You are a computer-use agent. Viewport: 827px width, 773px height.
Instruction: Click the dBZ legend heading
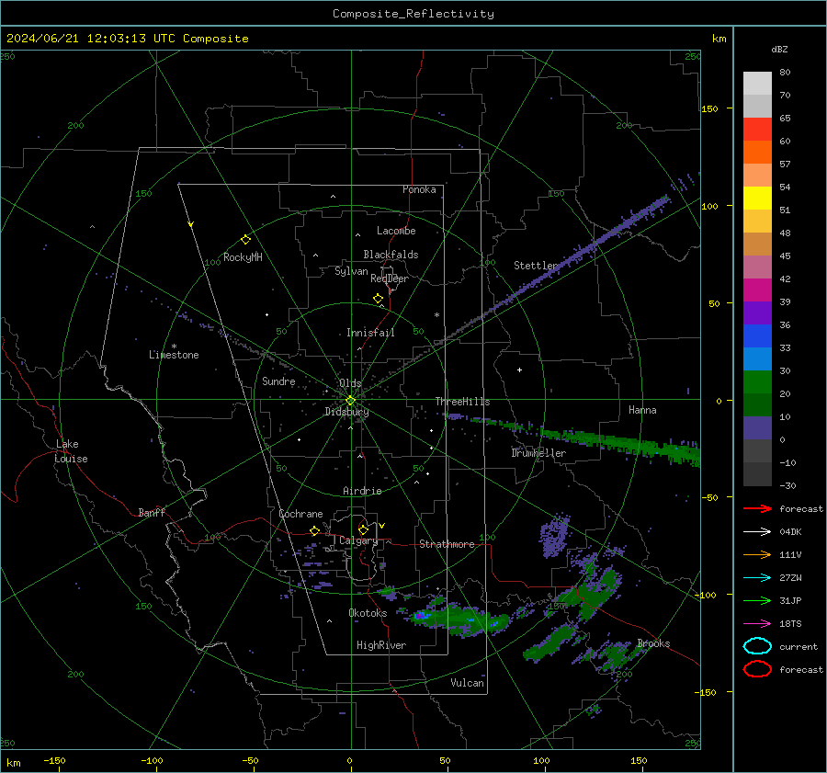779,50
